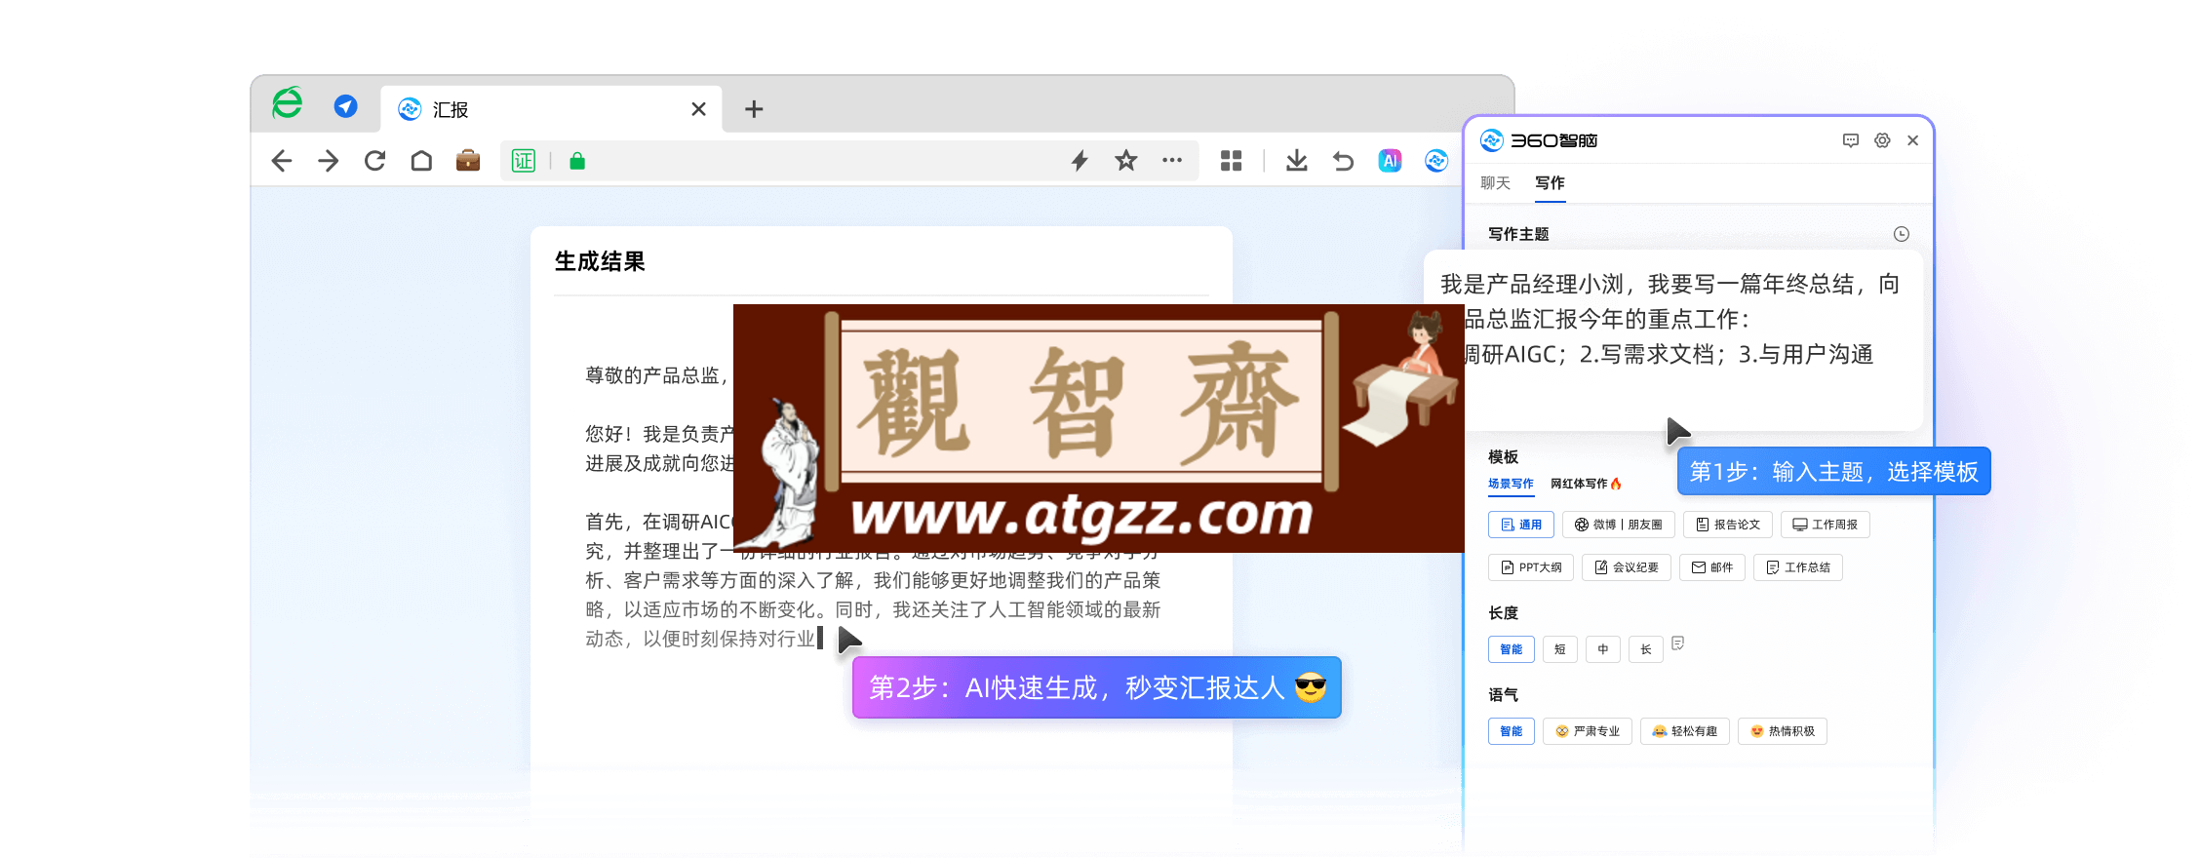
Task: Pick the 邮件 template
Action: point(1712,567)
